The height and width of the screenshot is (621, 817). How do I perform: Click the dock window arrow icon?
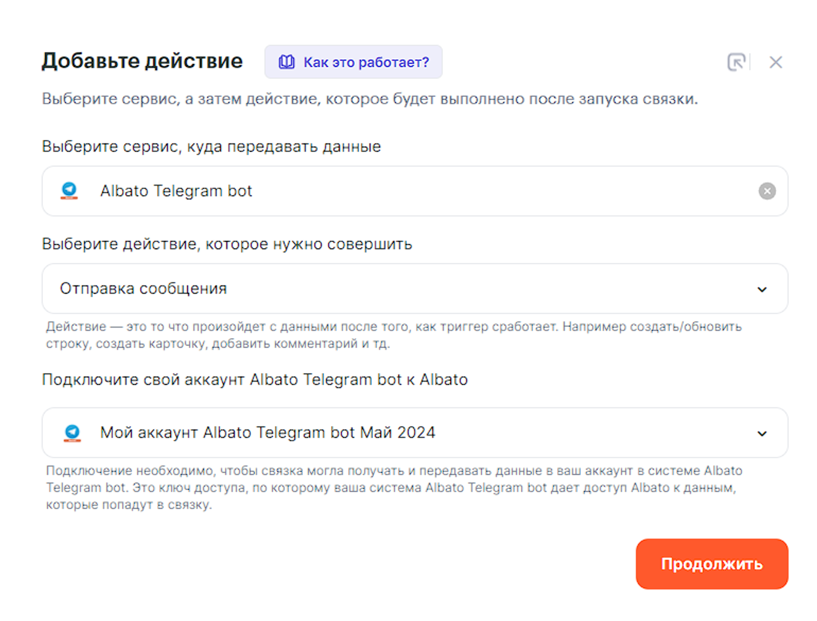click(736, 62)
